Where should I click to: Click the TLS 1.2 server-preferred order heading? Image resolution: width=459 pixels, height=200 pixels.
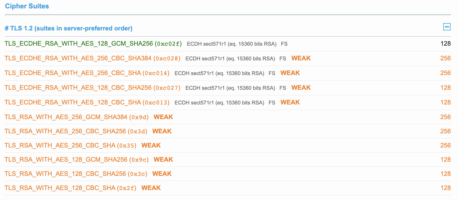click(69, 28)
